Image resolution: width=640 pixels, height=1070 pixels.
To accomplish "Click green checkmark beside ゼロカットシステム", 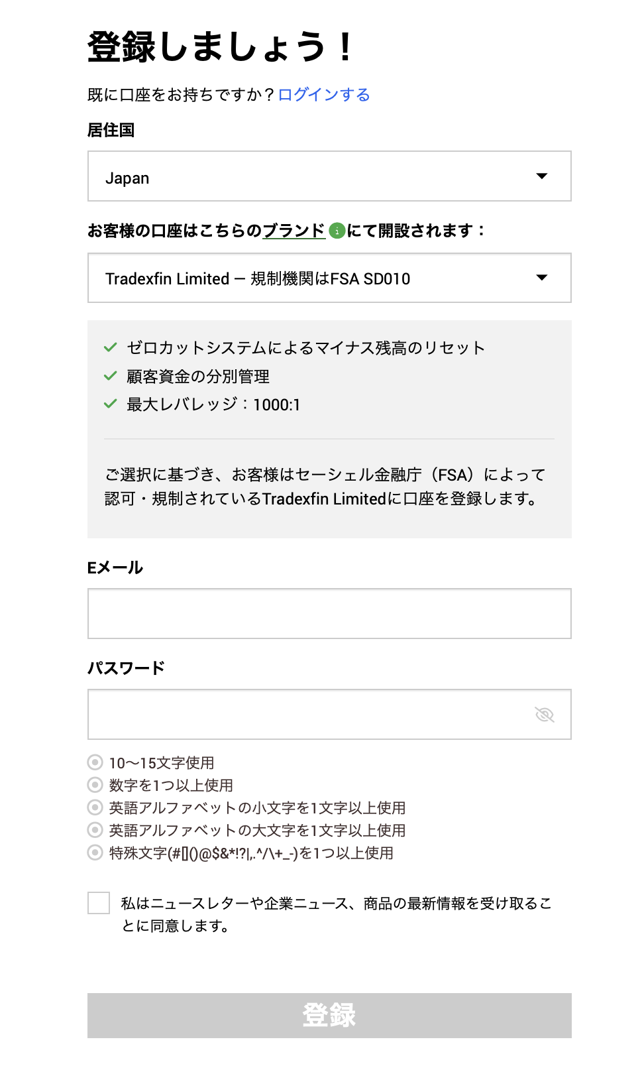I will click(111, 347).
